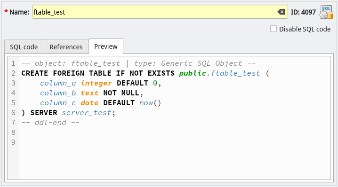
Task: Switch to the SQL code tab
Action: [x=24, y=47]
